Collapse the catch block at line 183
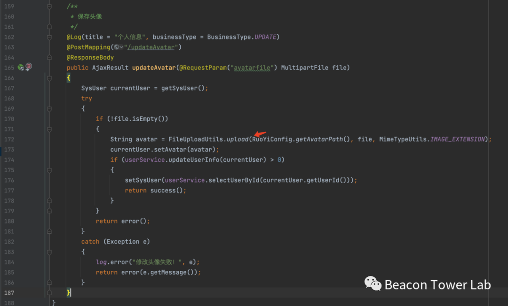This screenshot has width=508, height=306. click(x=49, y=252)
